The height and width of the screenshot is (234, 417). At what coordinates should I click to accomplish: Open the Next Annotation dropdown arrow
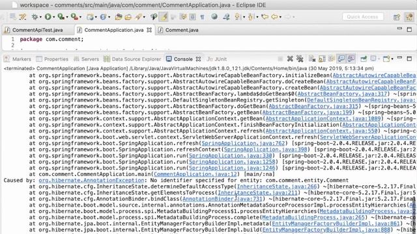point(244,18)
